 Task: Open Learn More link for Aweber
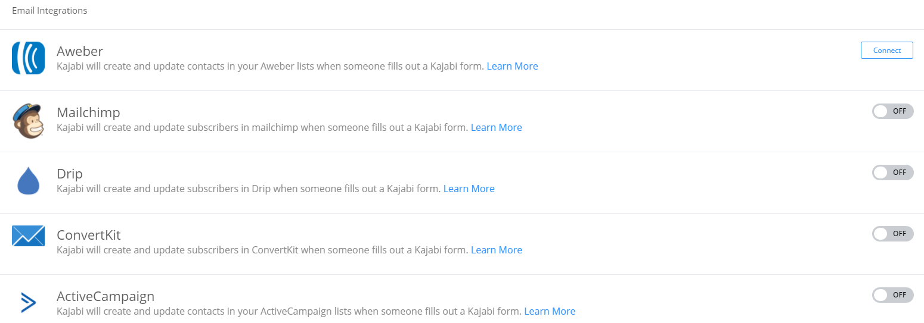pos(512,67)
